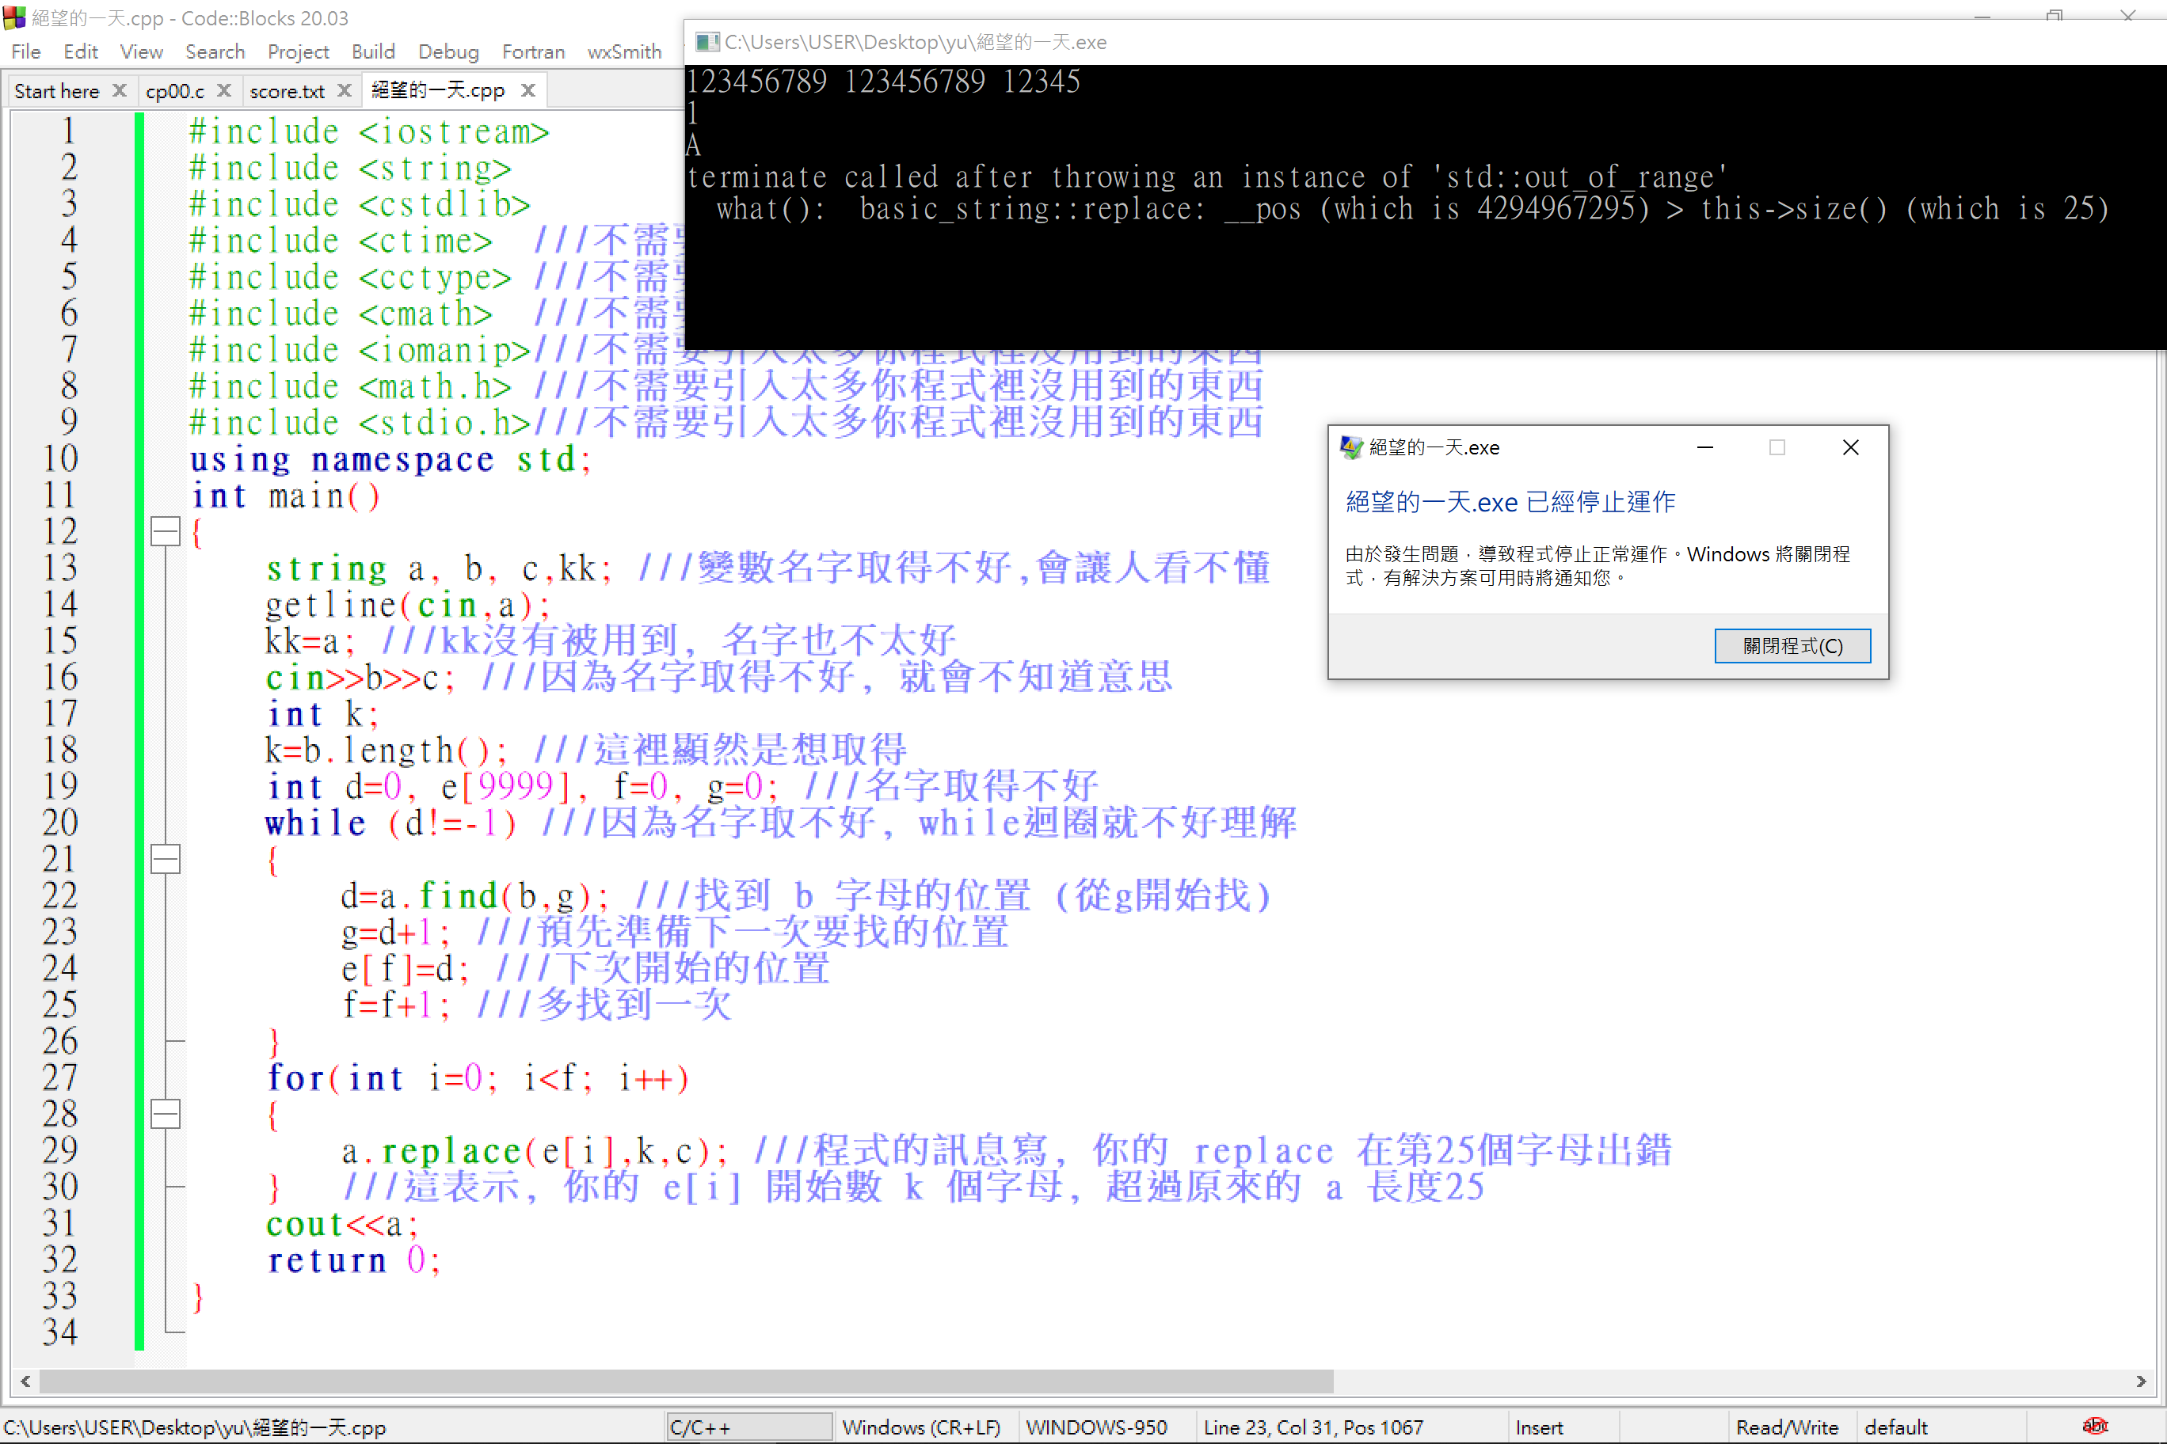The width and height of the screenshot is (2167, 1444).
Task: Open the Build menu
Action: click(373, 51)
